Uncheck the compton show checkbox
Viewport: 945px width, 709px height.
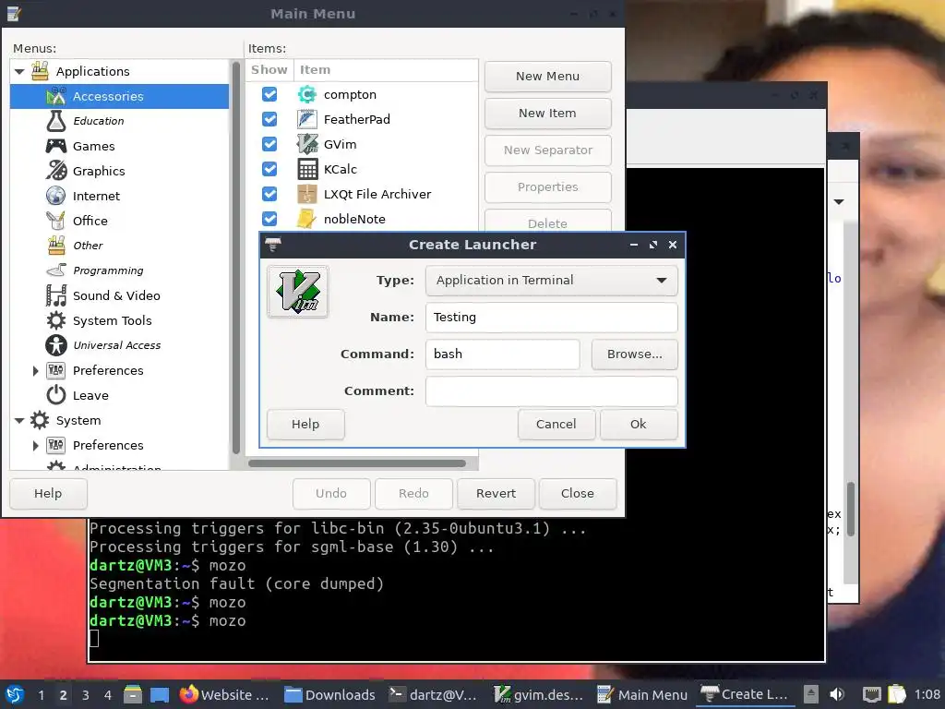tap(269, 95)
